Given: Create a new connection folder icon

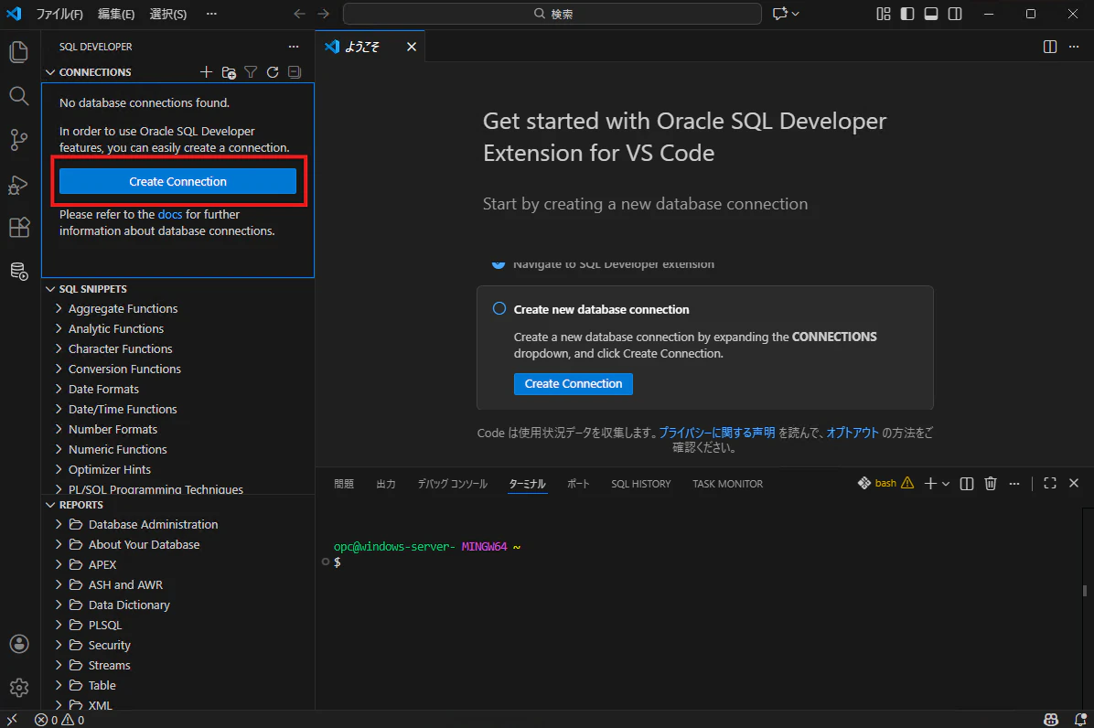Looking at the screenshot, I should tap(228, 72).
